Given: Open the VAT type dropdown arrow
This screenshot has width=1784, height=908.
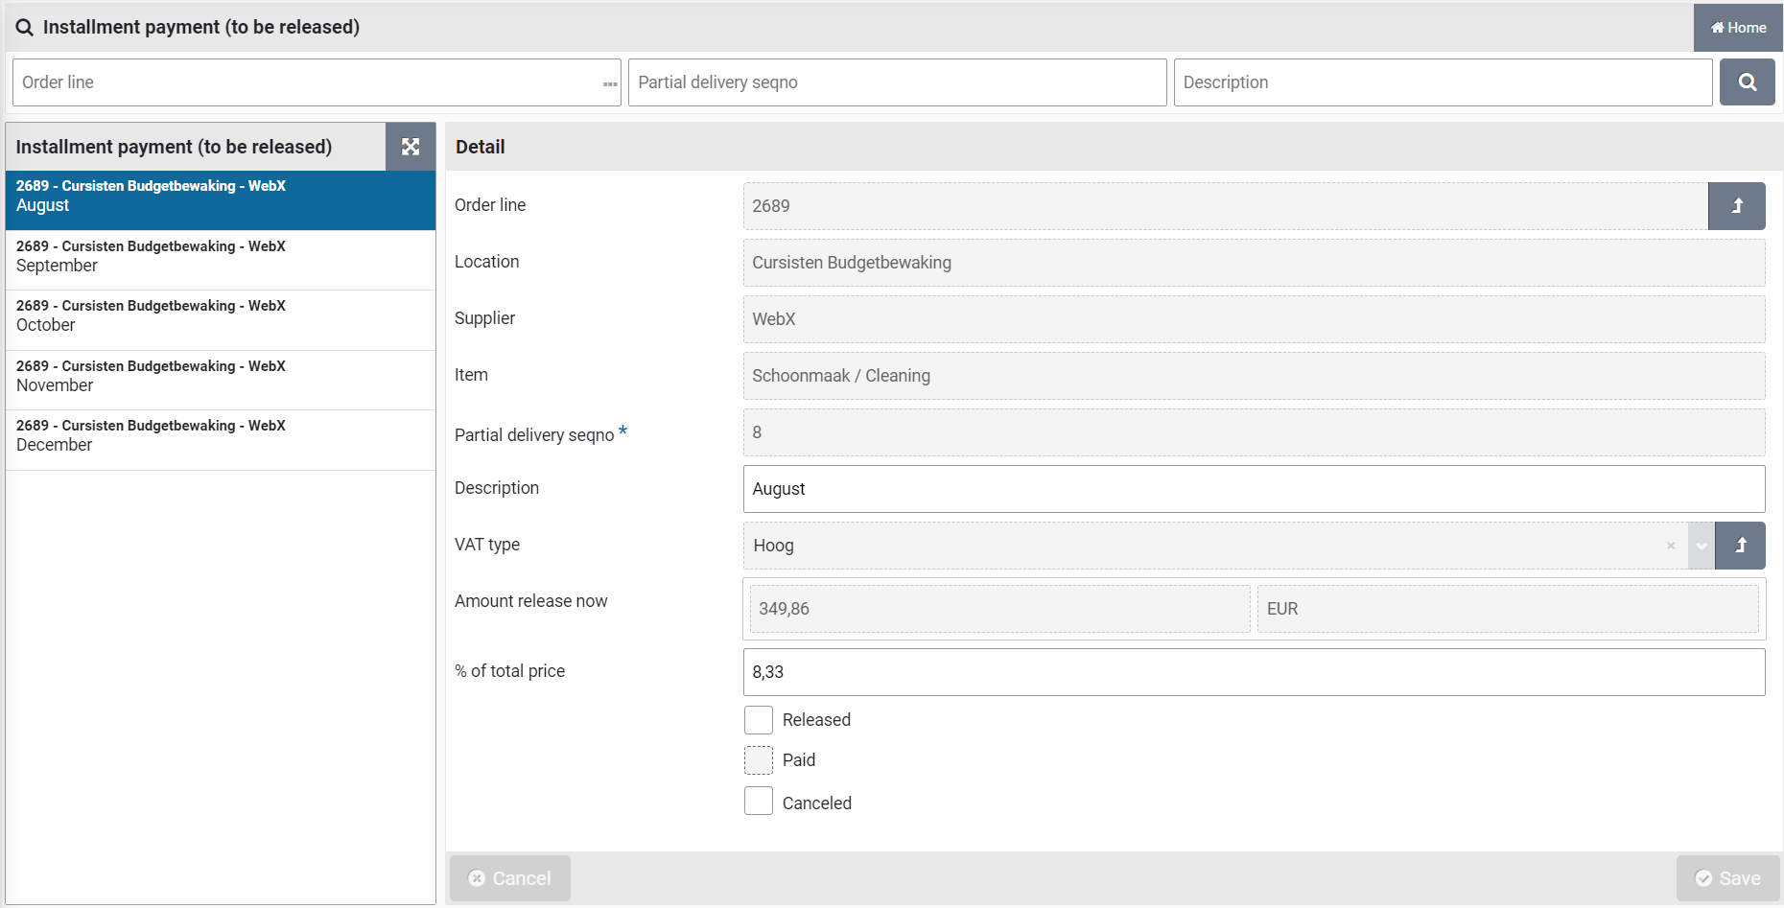Looking at the screenshot, I should (x=1702, y=546).
